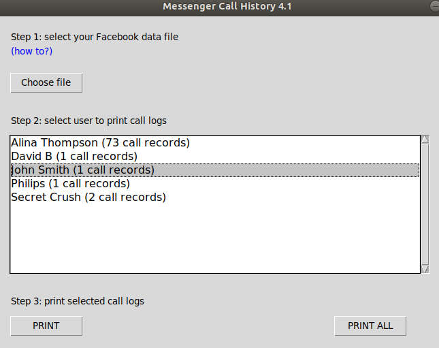
Task: Pick Philips from the user list
Action: point(70,184)
